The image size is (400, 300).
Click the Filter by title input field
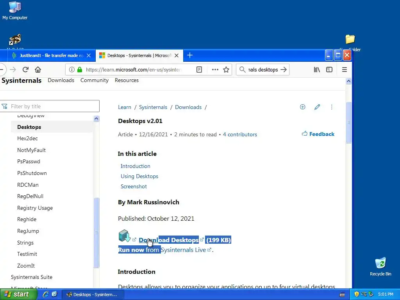coord(50,106)
